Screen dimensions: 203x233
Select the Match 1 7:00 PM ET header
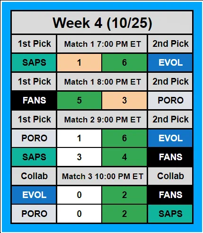coord(102,44)
